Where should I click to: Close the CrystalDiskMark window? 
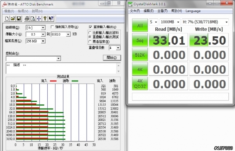pos(227,3)
